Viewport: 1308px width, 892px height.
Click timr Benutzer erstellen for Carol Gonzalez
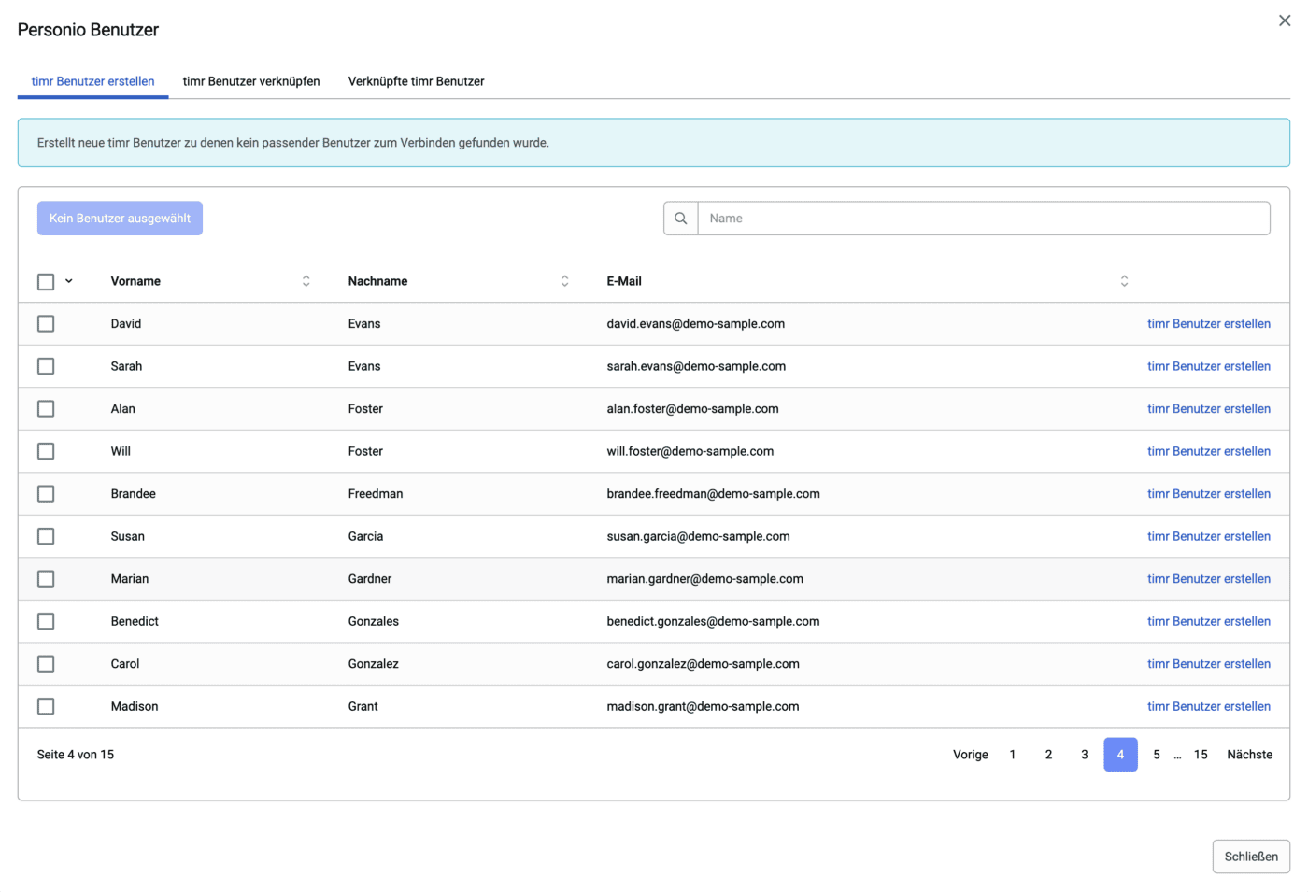1208,664
